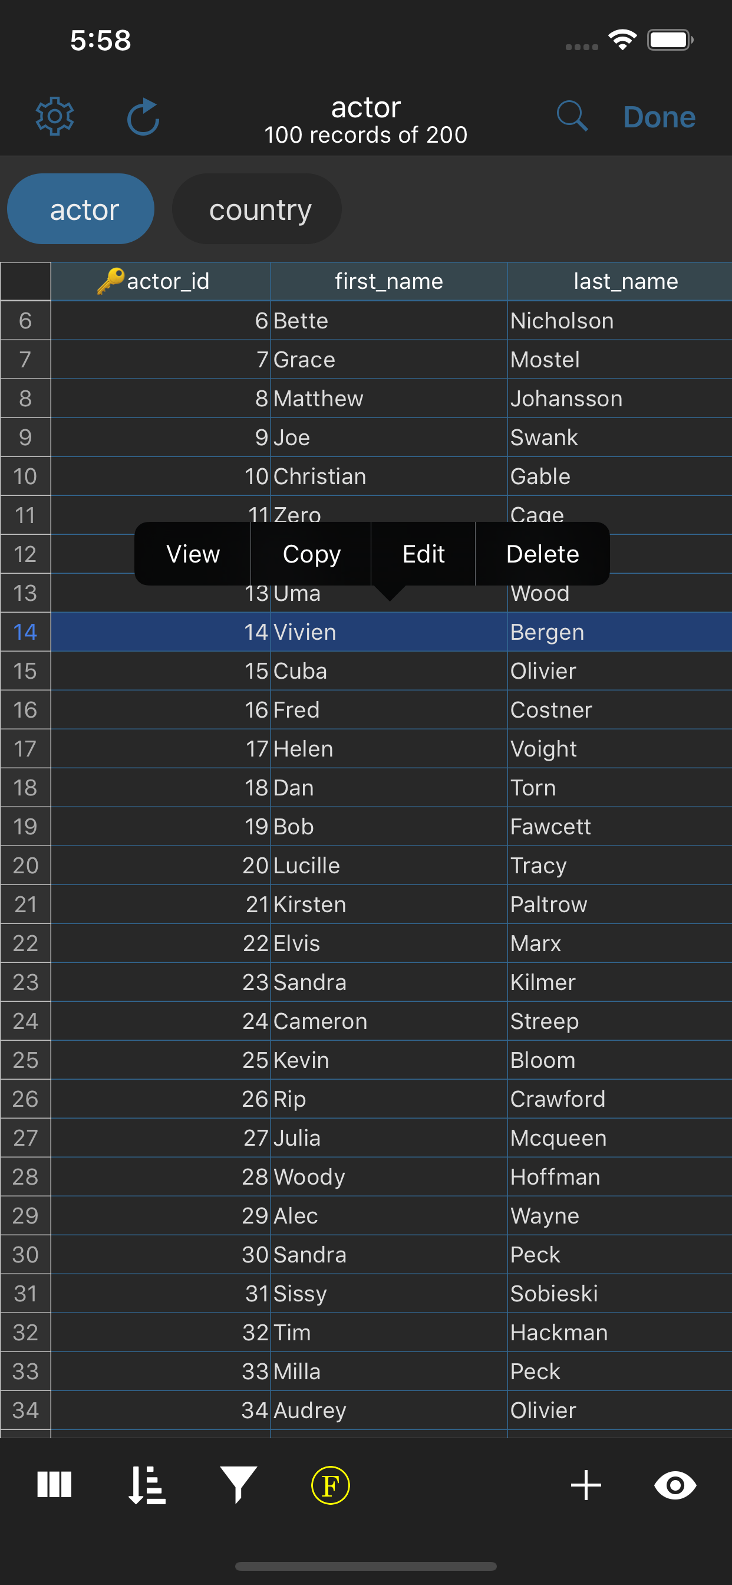732x1585 pixels.
Task: Select the country table pill
Action: tap(258, 209)
